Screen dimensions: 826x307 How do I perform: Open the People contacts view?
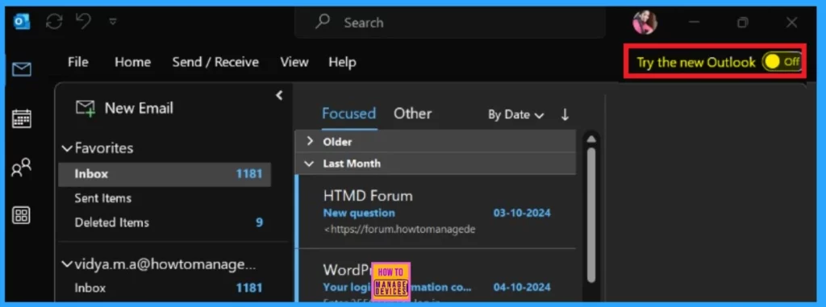pyautogui.click(x=22, y=168)
